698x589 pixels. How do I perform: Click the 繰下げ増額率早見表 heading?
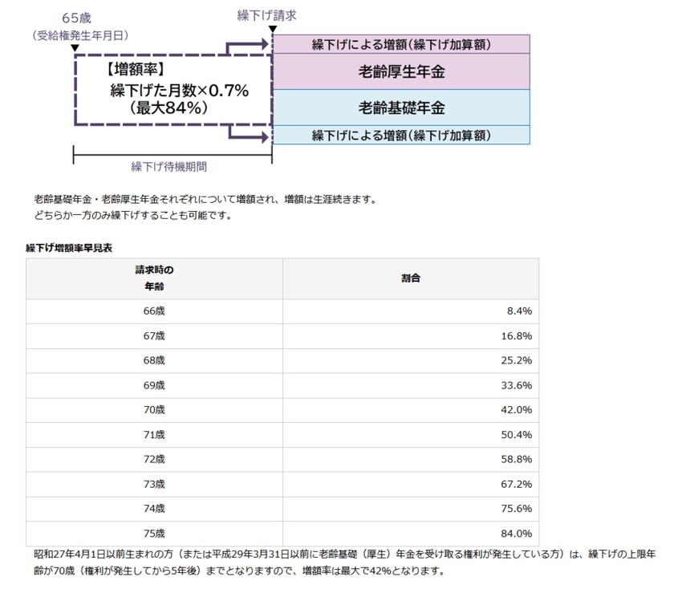(59, 245)
